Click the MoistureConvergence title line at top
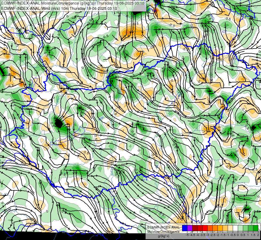The height and width of the screenshot is (240, 261). click(x=73, y=3)
